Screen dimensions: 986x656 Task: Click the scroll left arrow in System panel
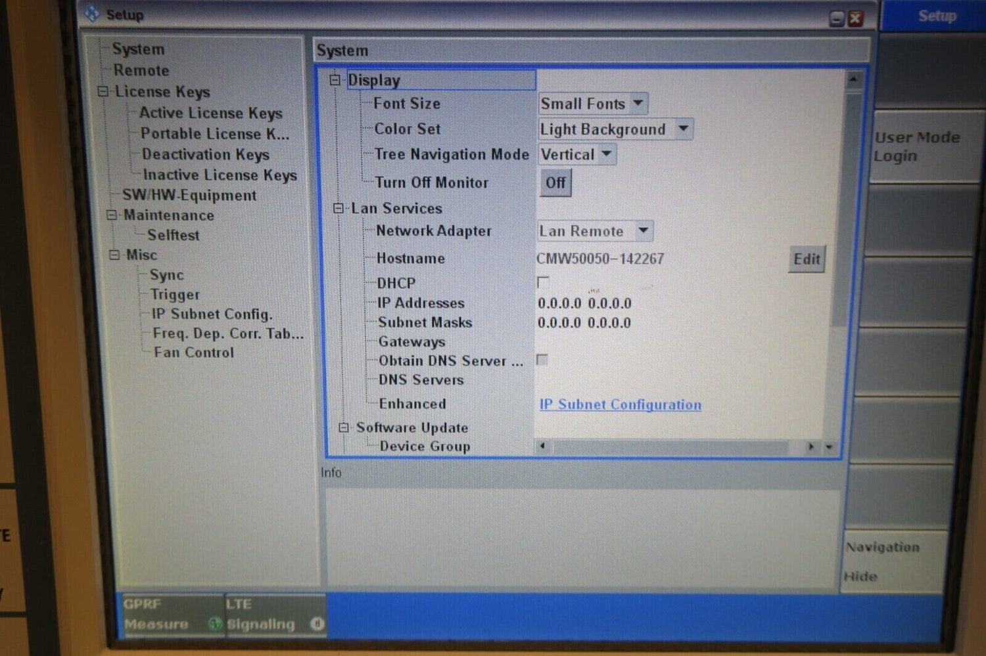542,447
